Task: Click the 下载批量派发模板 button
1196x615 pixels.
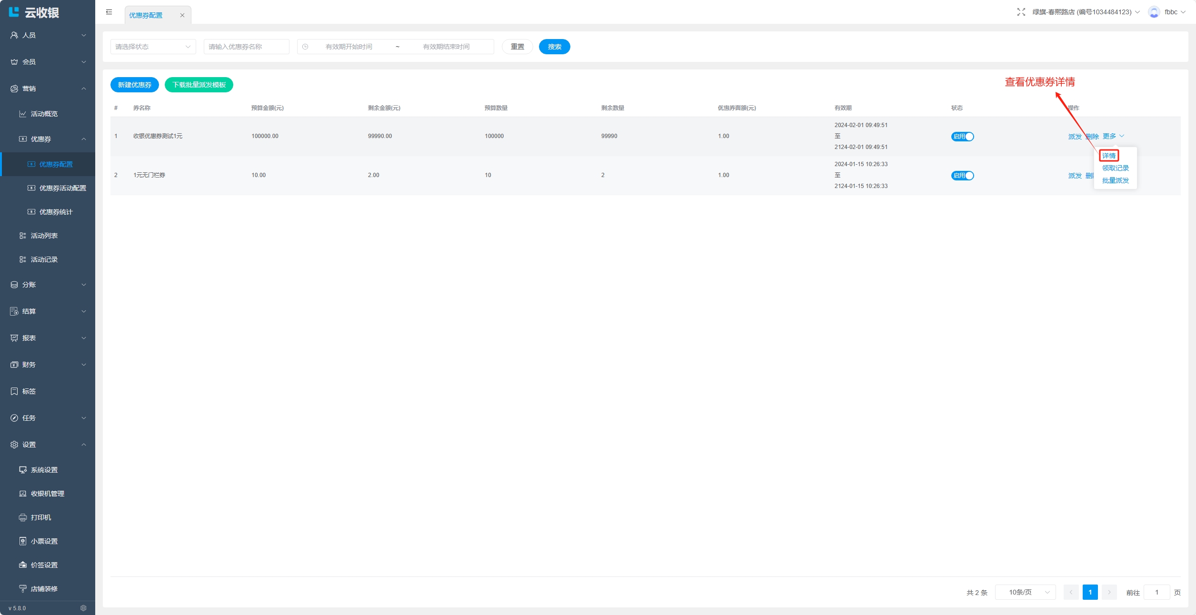Action: [199, 85]
